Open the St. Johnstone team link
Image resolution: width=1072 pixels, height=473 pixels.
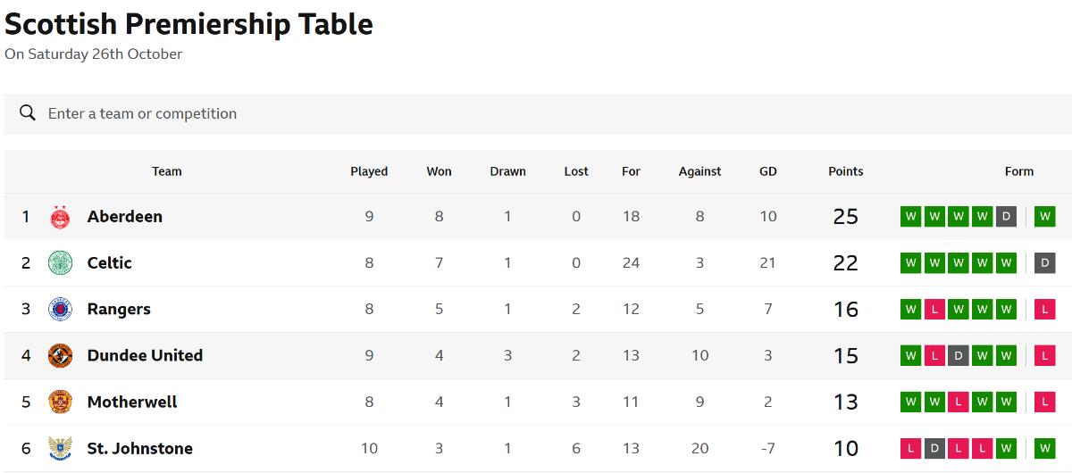click(x=140, y=448)
